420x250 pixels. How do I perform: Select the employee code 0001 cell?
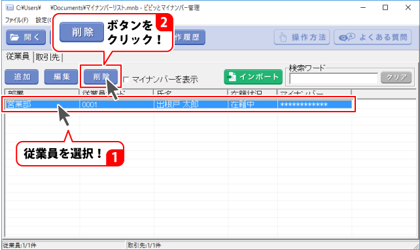click(x=117, y=104)
